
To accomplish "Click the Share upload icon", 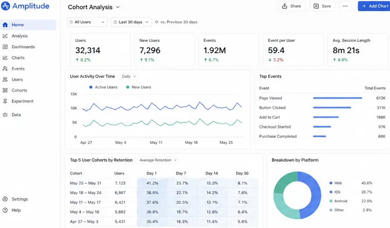I will [284, 6].
